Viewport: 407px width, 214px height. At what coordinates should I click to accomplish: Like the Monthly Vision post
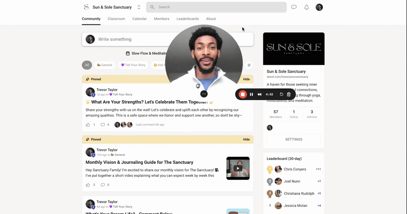(88, 185)
